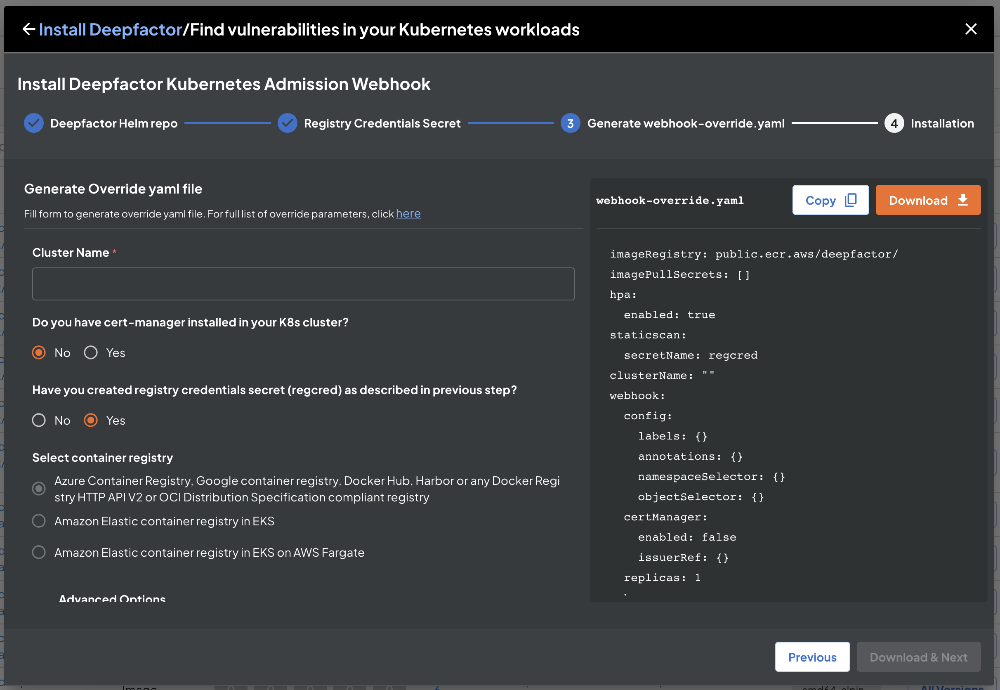Click the webhook-override.yaml filename heading

[x=670, y=200]
